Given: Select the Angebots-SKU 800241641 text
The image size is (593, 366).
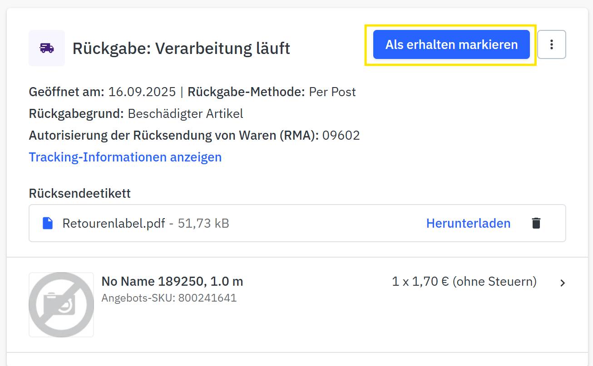Looking at the screenshot, I should click(x=169, y=298).
